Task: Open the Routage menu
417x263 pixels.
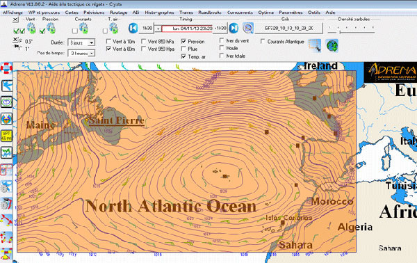Action: 118,13
